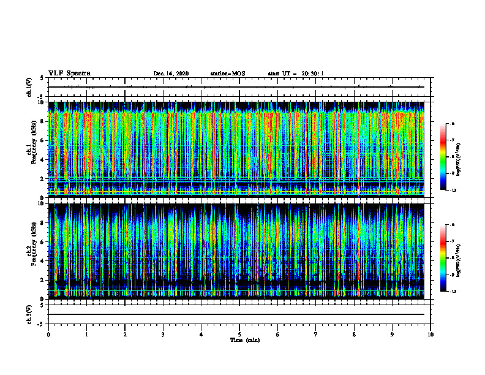Click the "3" tick on time axis
Viewport: 485px width, 375px height.
163,335
